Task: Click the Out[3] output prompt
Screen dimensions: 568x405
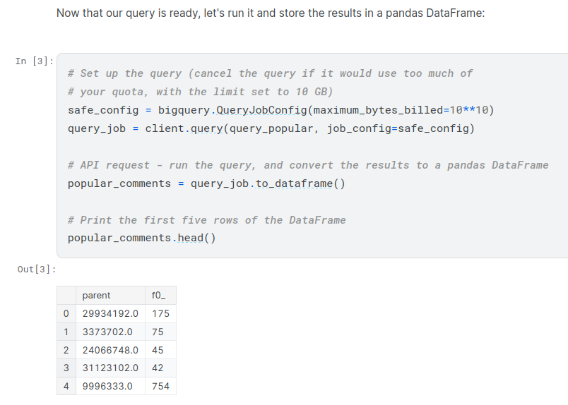Action: point(37,269)
